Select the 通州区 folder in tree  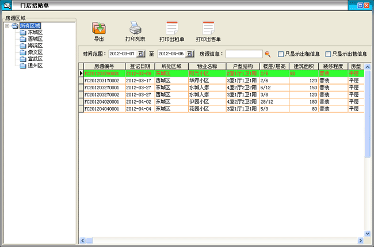(35, 66)
